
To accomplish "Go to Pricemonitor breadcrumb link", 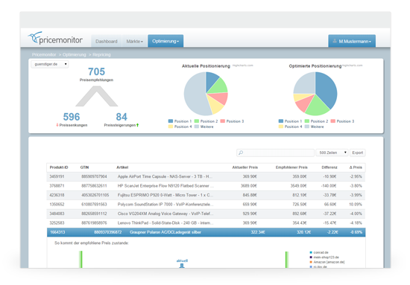I will coord(44,54).
